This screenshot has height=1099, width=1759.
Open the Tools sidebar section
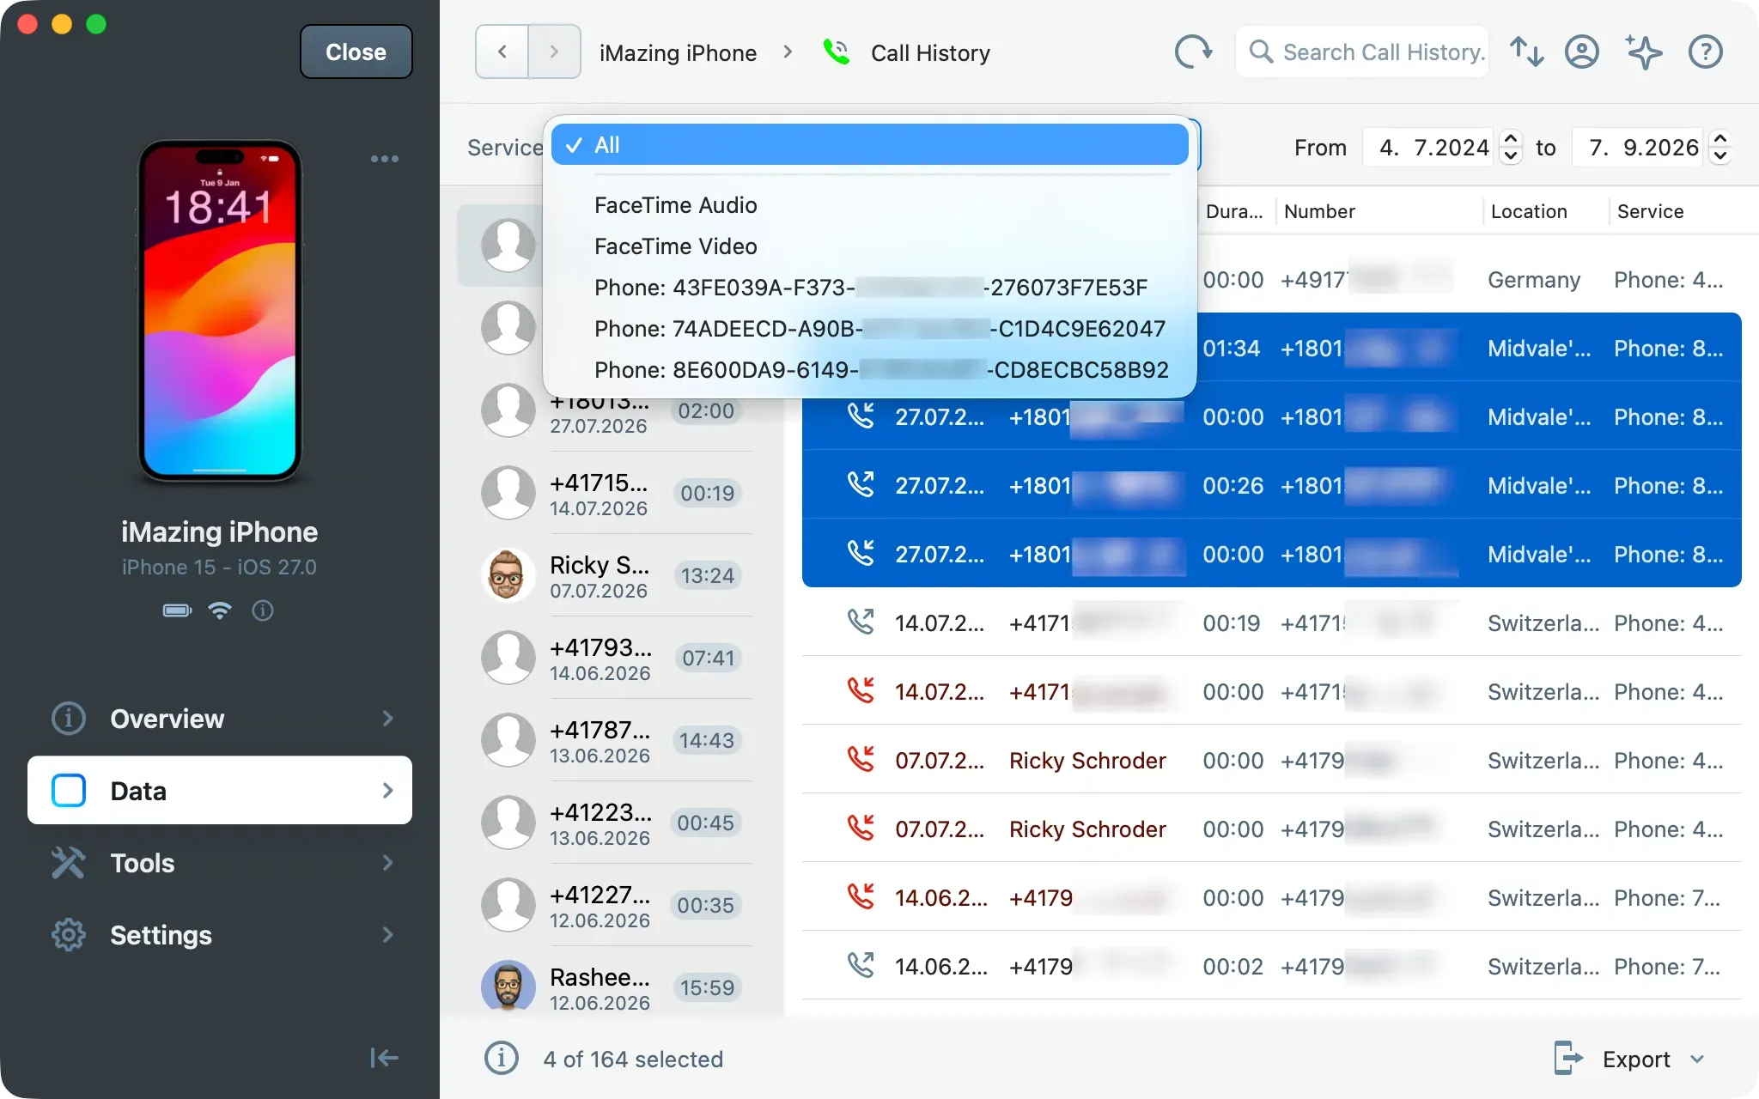(220, 863)
